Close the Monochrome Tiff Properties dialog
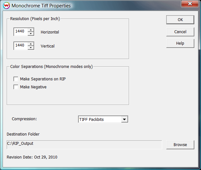The height and width of the screenshot is (170, 201). click(190, 4)
